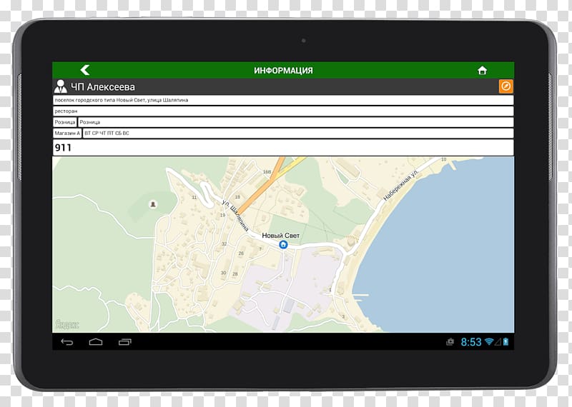Tap the blue house marker on map
572x407 pixels.
click(283, 244)
